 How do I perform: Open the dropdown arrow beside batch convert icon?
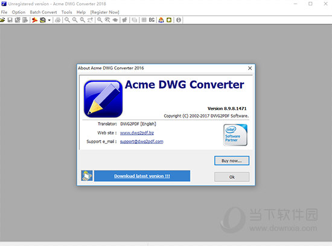point(49,20)
